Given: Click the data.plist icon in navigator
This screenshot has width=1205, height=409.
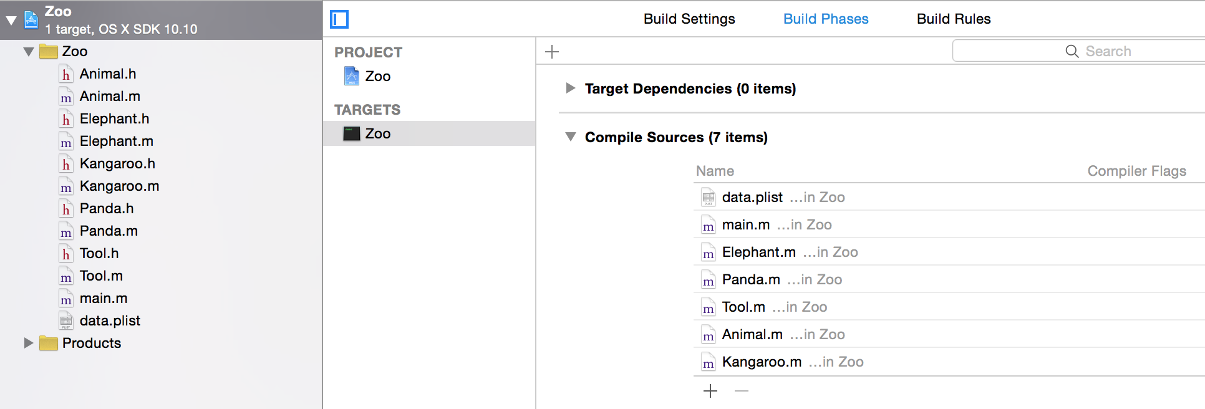Looking at the screenshot, I should tap(66, 321).
